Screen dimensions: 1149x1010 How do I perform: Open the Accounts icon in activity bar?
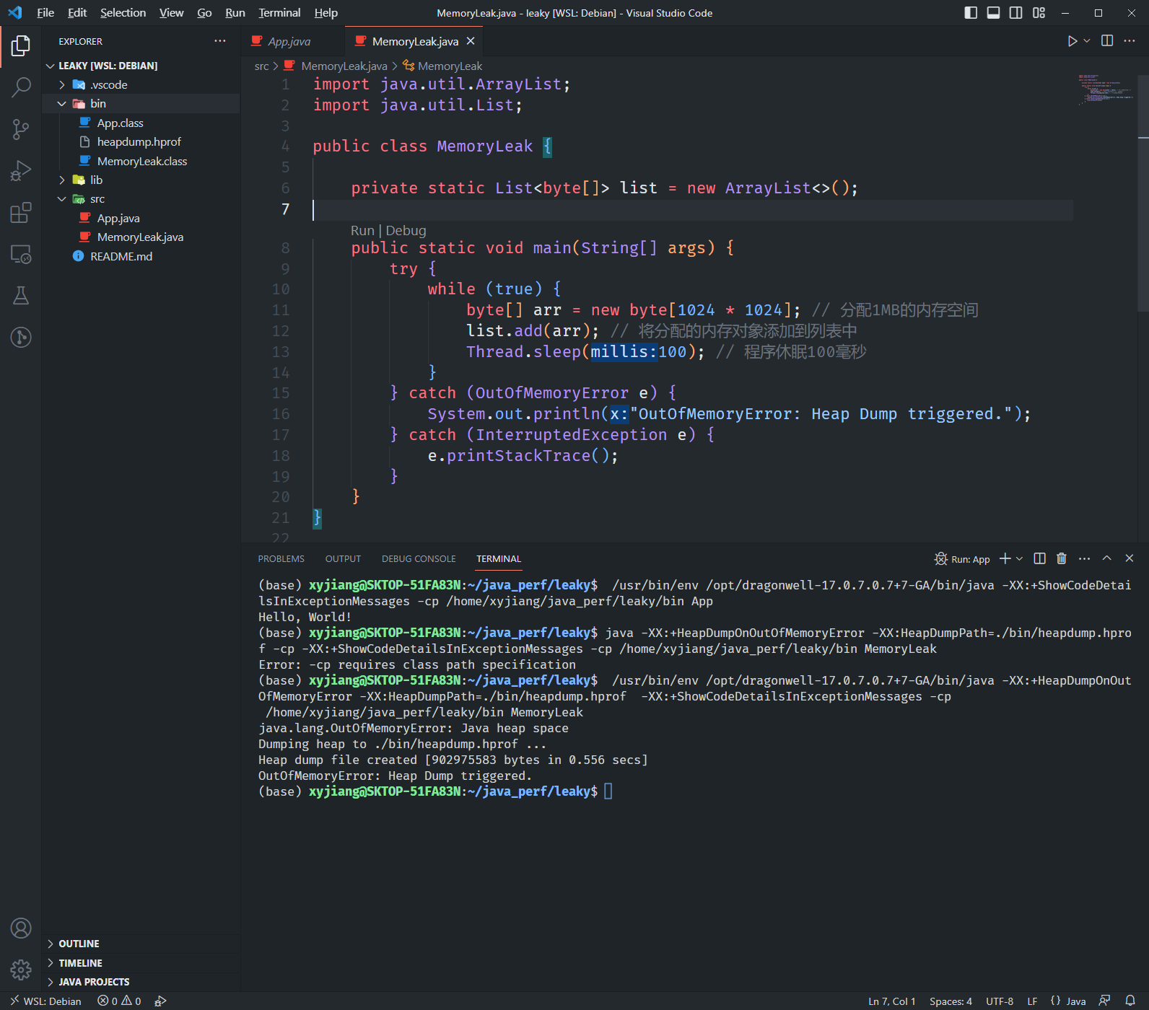pyautogui.click(x=21, y=928)
